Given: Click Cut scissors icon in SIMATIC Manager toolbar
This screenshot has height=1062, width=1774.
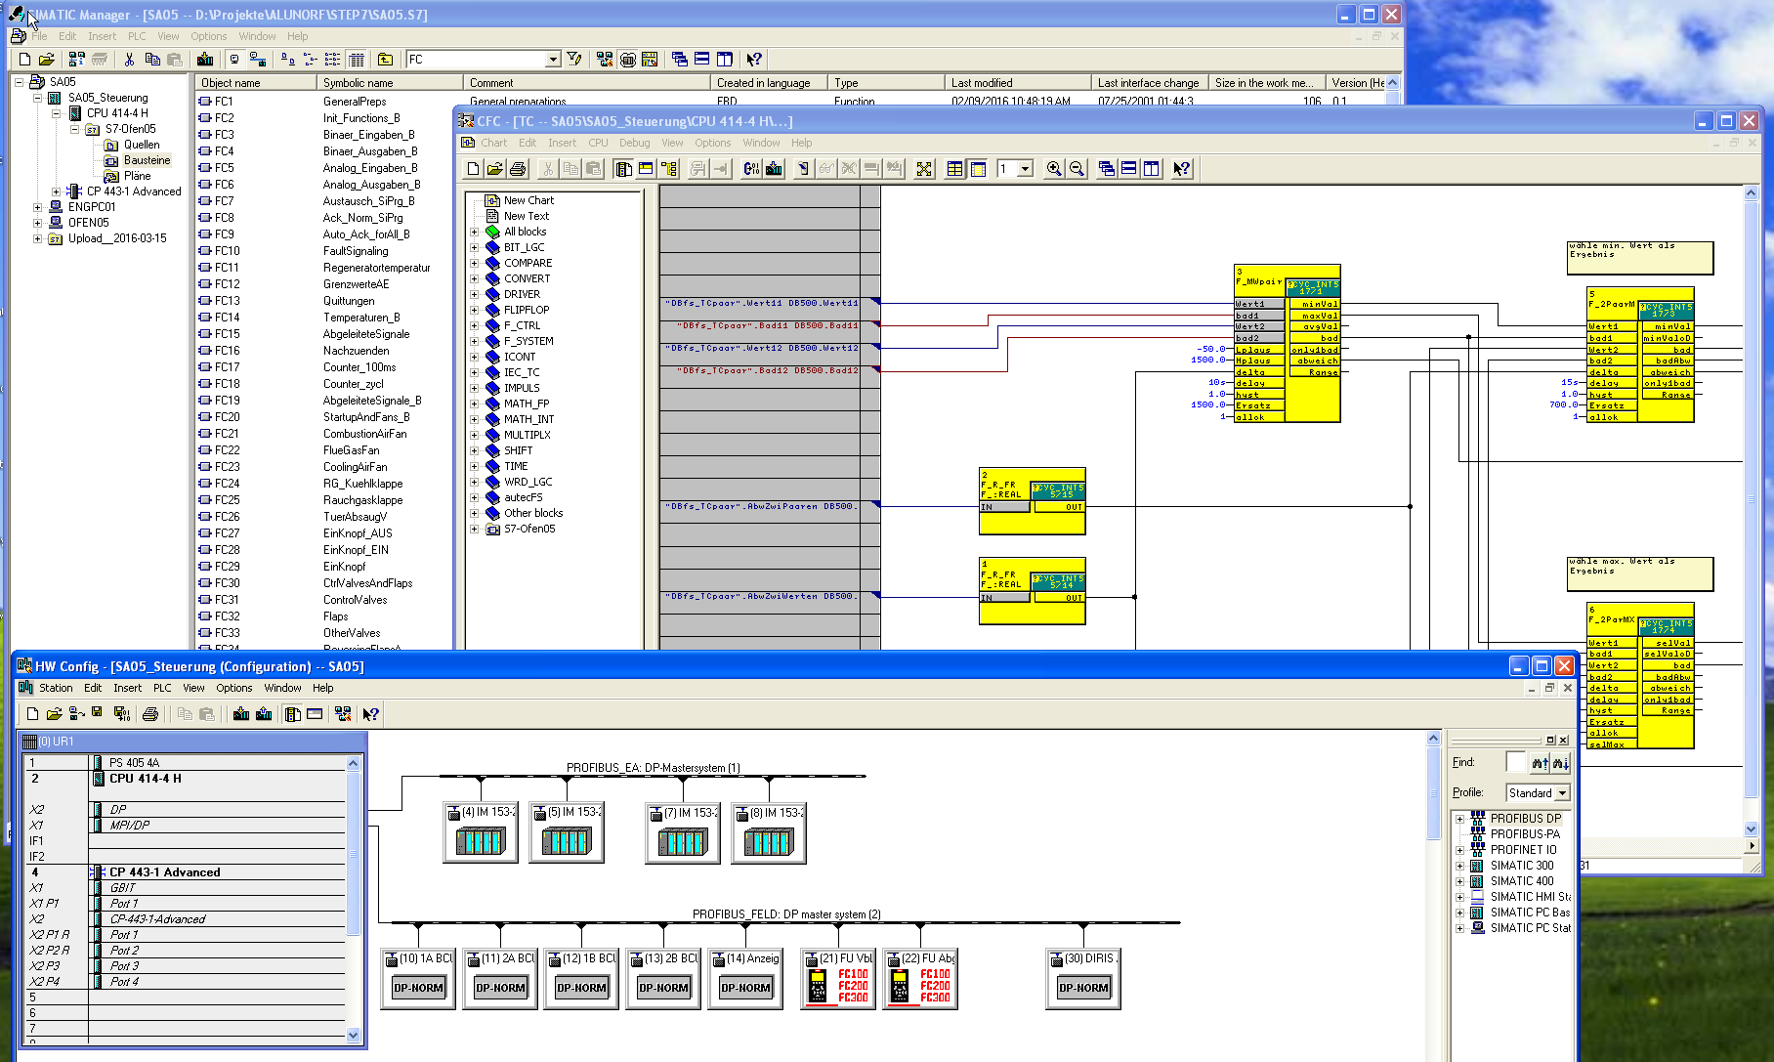Looking at the screenshot, I should pos(129,60).
